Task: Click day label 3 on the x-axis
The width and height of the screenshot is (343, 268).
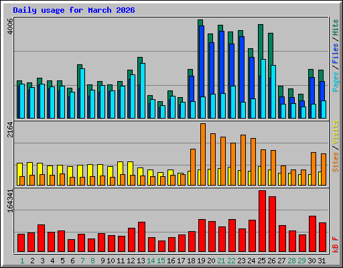Action: pyautogui.click(x=42, y=261)
